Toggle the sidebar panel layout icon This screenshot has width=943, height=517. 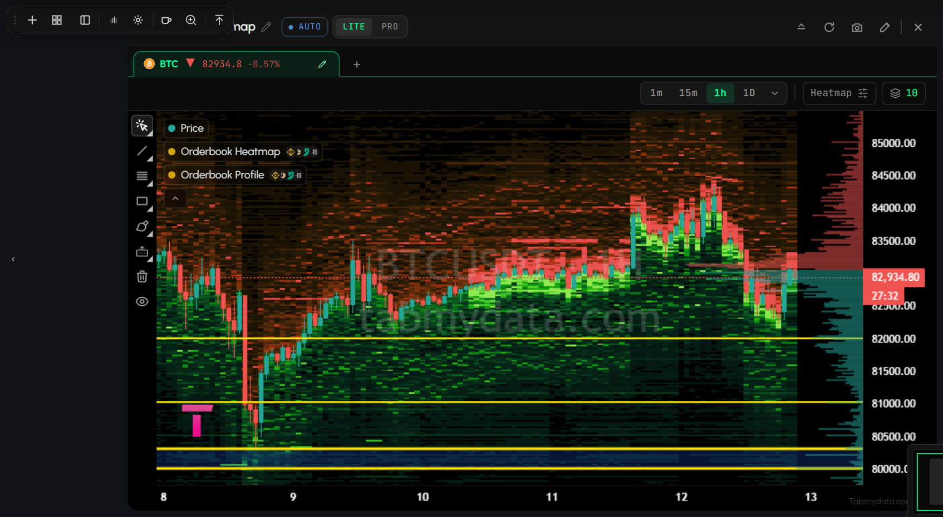pos(85,20)
